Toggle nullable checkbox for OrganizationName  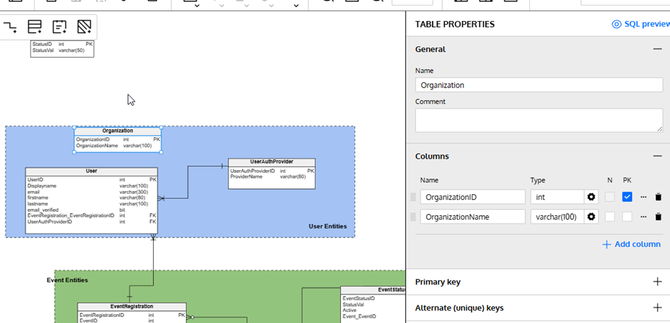tap(610, 216)
